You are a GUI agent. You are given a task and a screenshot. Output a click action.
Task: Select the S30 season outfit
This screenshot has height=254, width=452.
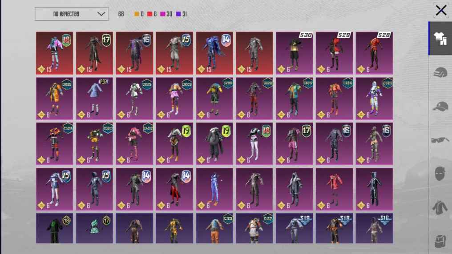point(295,53)
